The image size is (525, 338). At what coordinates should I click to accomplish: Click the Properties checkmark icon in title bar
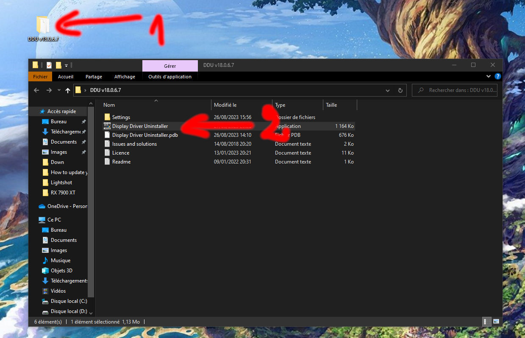[49, 65]
